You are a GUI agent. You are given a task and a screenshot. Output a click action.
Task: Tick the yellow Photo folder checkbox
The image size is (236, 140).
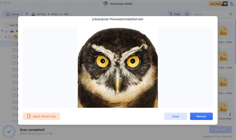pos(10,37)
